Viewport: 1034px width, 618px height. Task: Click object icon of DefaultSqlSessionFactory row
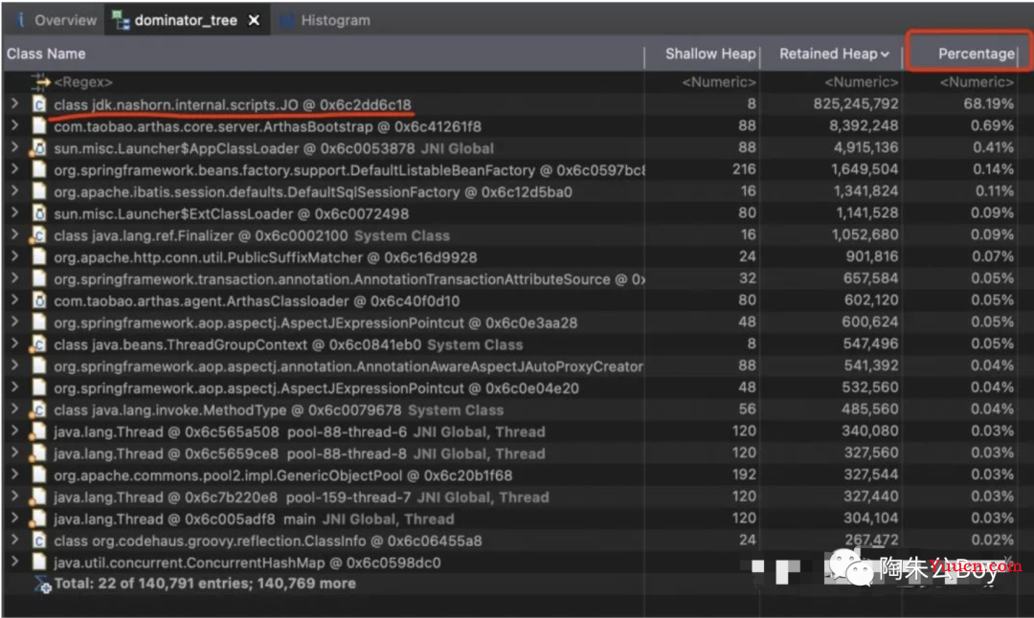(39, 191)
